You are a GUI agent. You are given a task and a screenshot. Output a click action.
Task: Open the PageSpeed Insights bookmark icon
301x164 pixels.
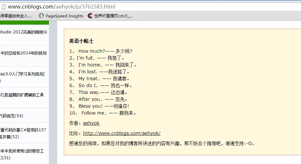coord(41,16)
